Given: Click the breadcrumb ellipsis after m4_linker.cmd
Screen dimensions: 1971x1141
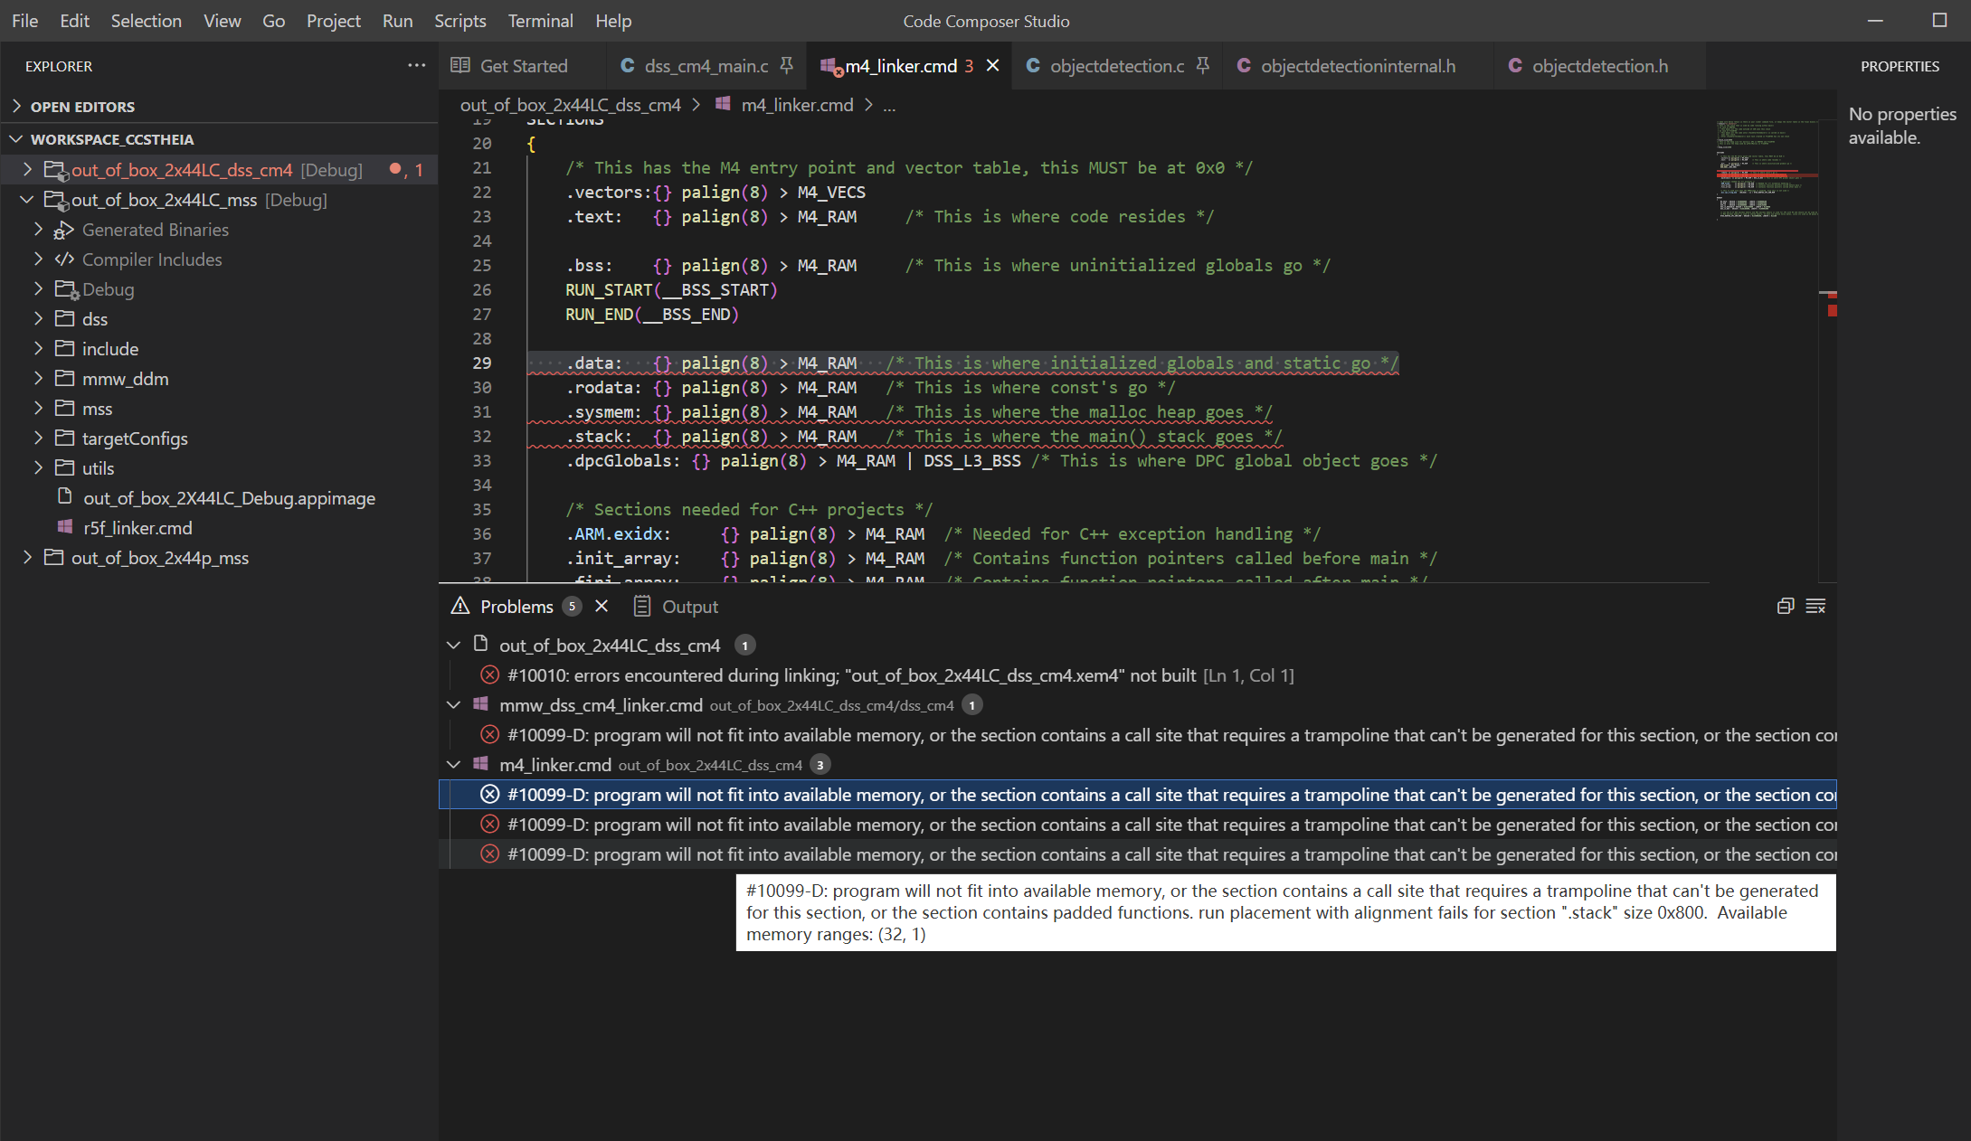Looking at the screenshot, I should (889, 105).
